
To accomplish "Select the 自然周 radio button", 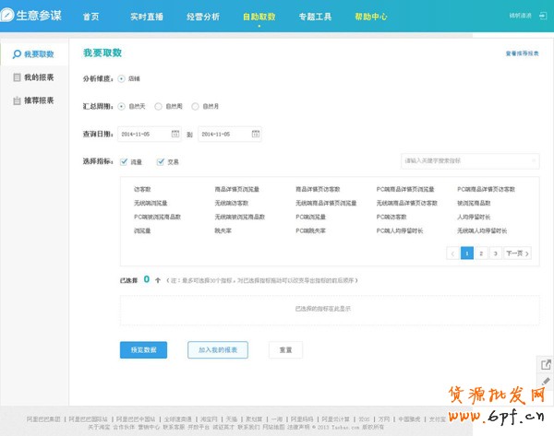I will (158, 106).
